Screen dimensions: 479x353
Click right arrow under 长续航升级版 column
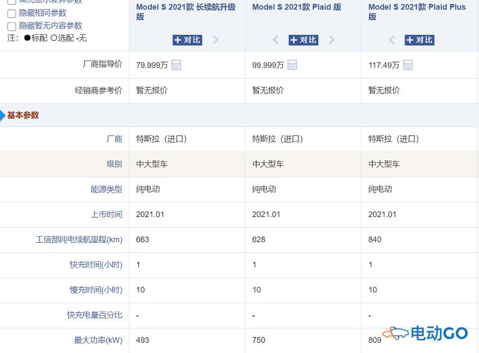pyautogui.click(x=216, y=40)
